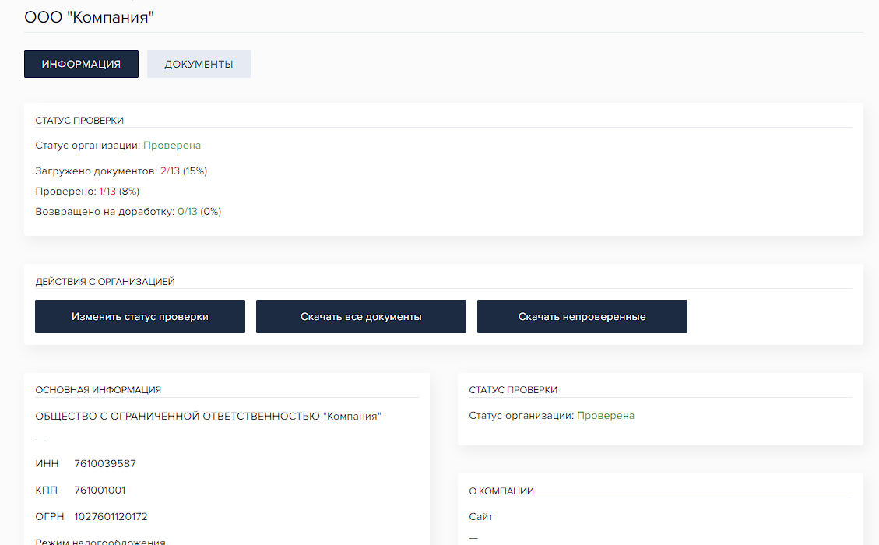Click green Проверена status in top panel
The width and height of the screenshot is (879, 545).
(x=172, y=145)
